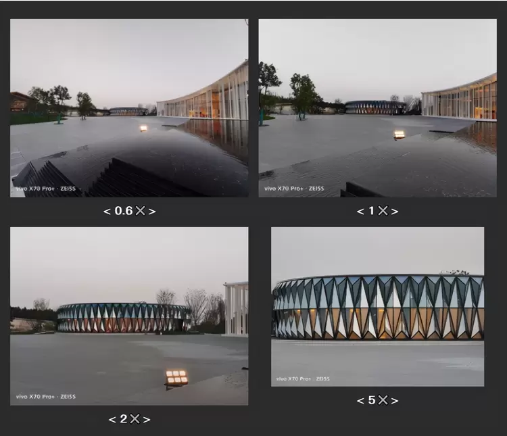Viewport: 507px width, 436px height.
Task: Click the right arrow beside 0.6X
Action: [152, 212]
